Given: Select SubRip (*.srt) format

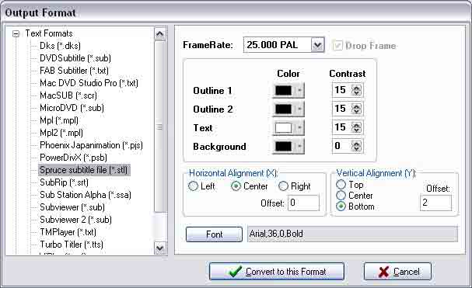Looking at the screenshot, I should pyautogui.click(x=64, y=182).
